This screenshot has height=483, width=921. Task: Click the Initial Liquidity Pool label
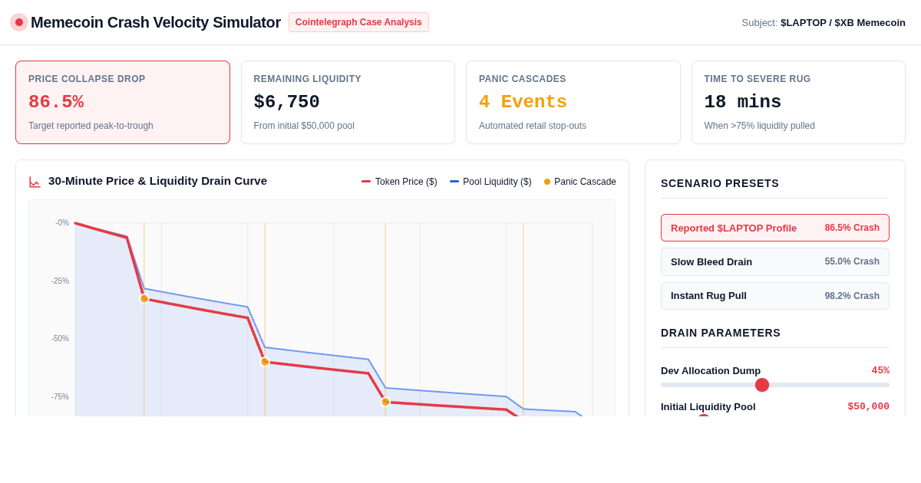coord(708,406)
